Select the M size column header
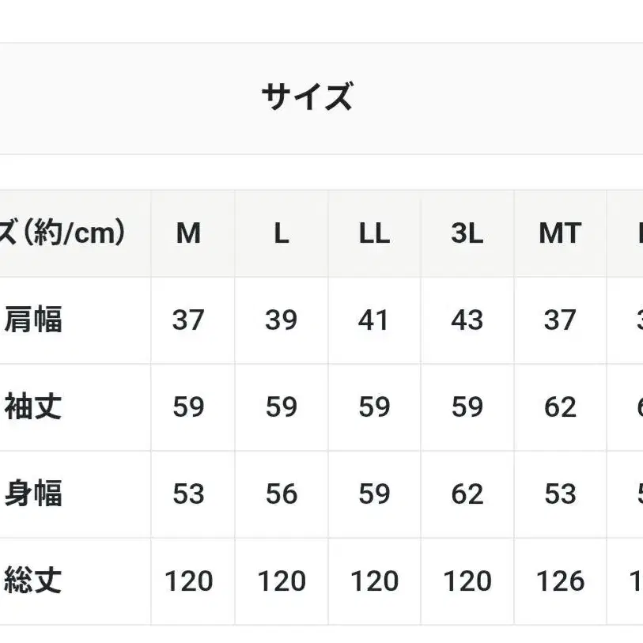Screen dimensions: 643x643 pyautogui.click(x=188, y=233)
